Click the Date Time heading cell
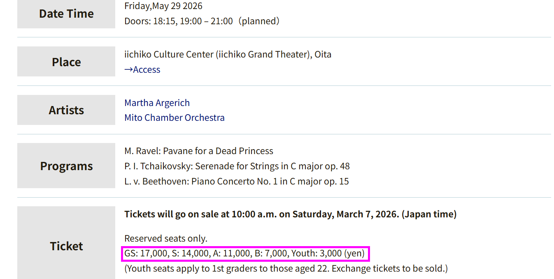The image size is (554, 279). click(66, 14)
